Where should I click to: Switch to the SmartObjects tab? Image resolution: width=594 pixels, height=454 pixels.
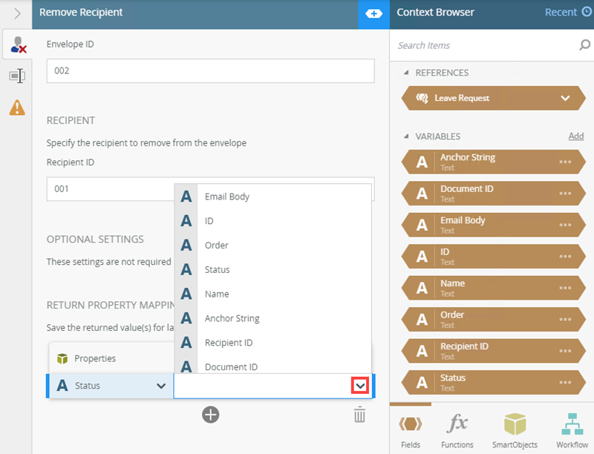click(515, 430)
